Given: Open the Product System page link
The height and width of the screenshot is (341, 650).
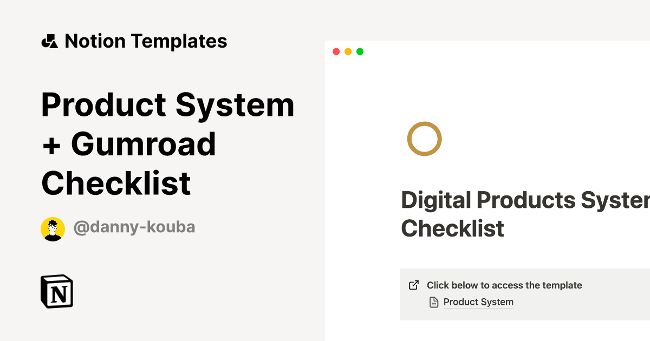Looking at the screenshot, I should pyautogui.click(x=478, y=302).
